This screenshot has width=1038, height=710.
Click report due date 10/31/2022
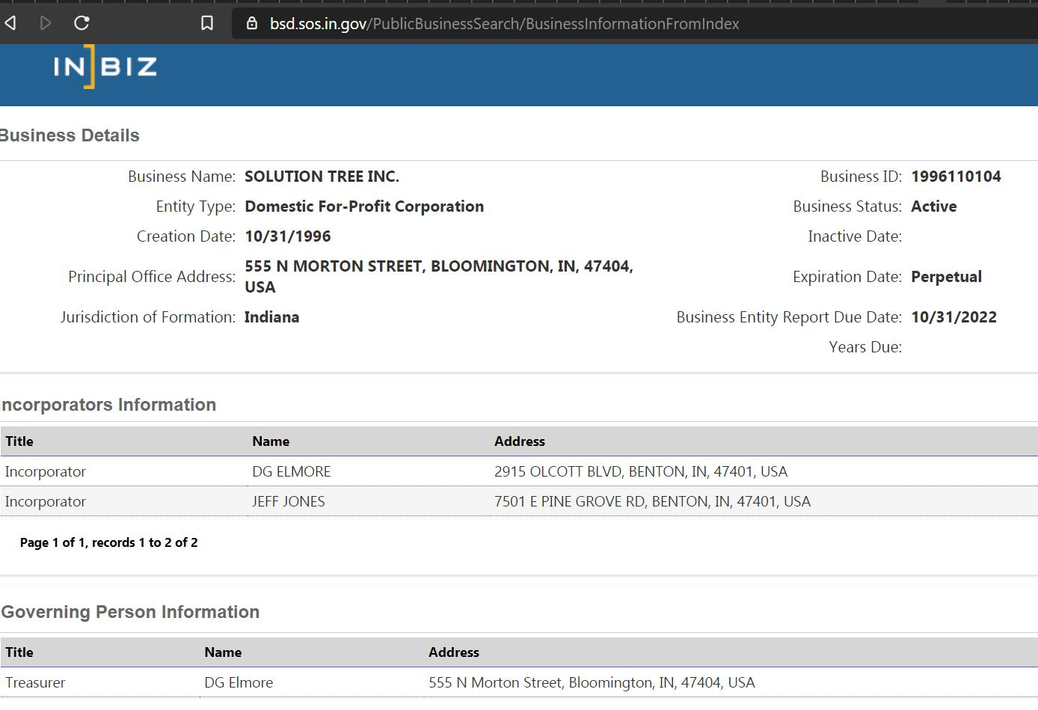click(x=953, y=317)
